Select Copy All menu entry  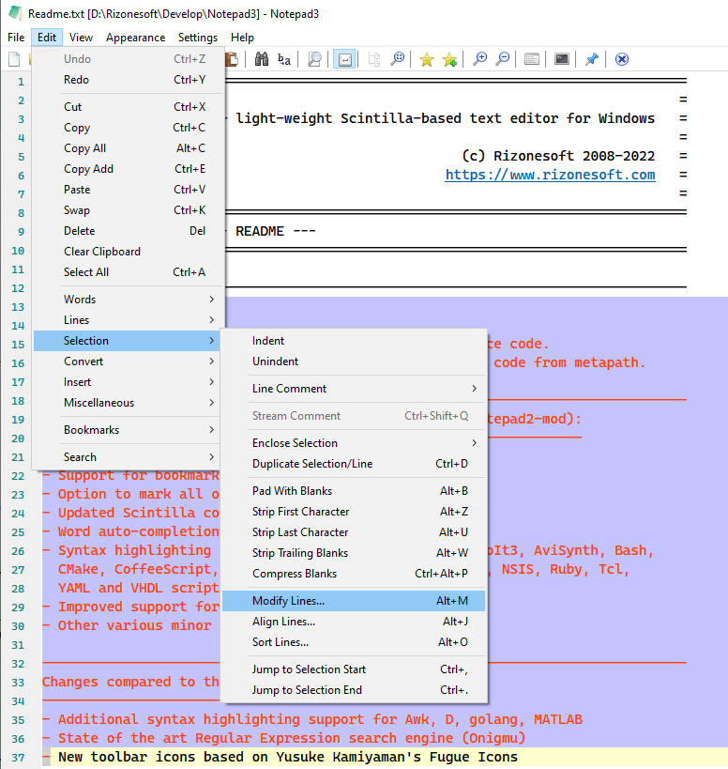pyautogui.click(x=129, y=148)
